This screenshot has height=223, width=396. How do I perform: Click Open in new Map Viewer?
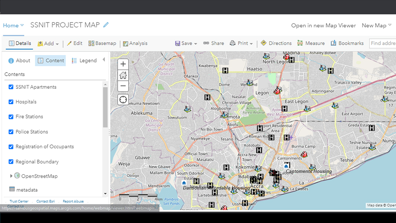point(323,26)
